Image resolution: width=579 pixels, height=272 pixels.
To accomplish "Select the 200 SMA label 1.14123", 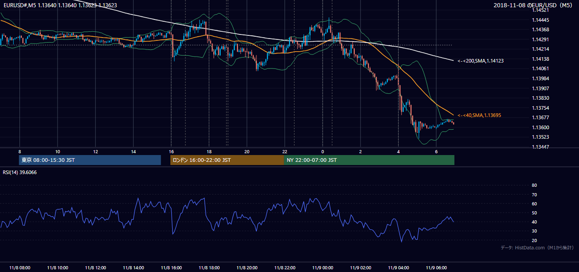I will pos(481,61).
